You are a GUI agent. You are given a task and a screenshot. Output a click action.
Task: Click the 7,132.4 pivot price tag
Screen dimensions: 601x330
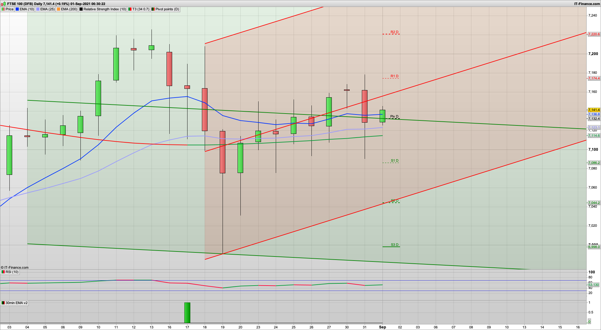point(594,119)
